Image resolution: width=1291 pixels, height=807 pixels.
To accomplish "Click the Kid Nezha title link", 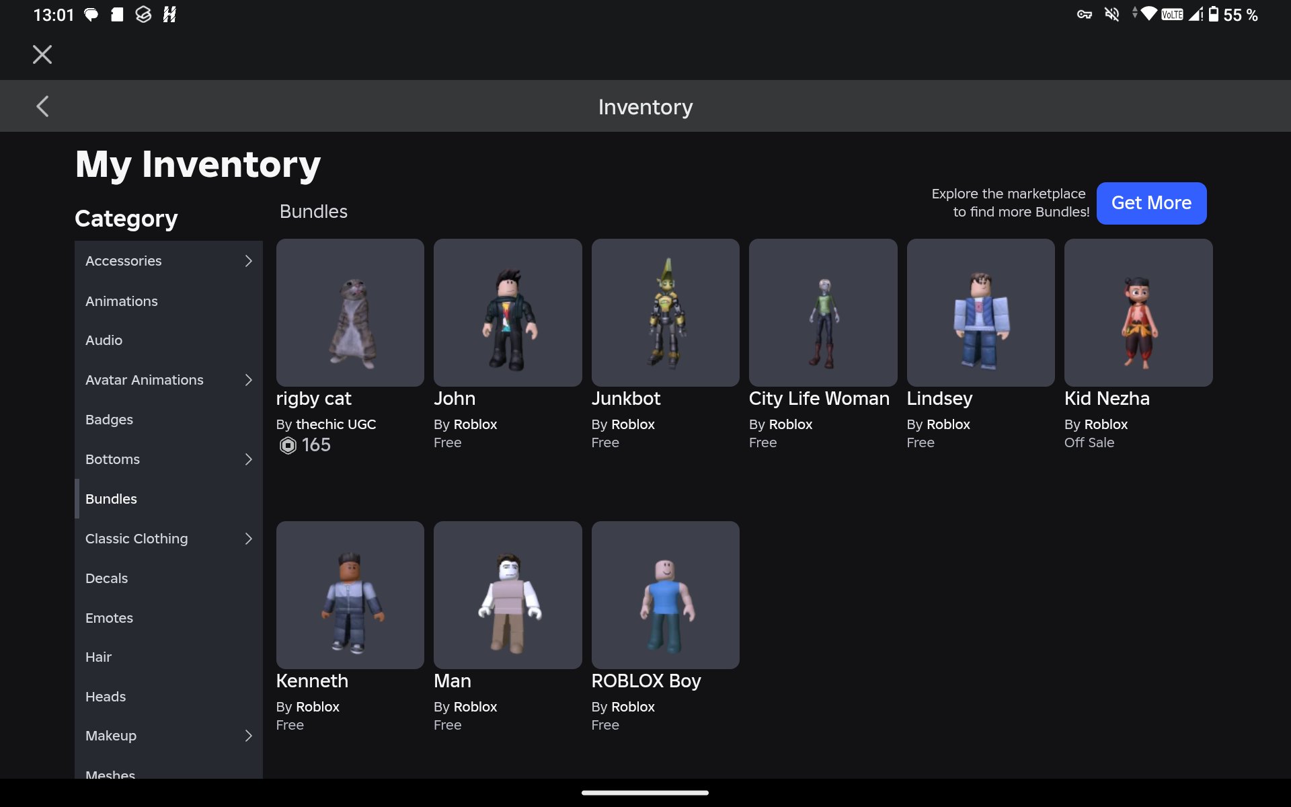I will (1107, 399).
